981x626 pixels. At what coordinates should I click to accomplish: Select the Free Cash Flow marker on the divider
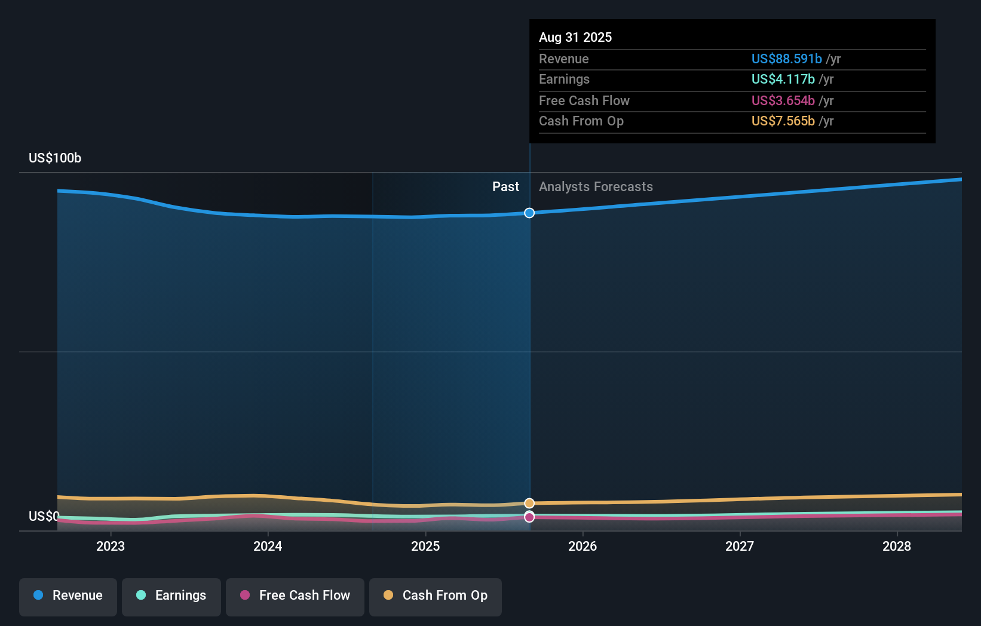click(x=529, y=517)
